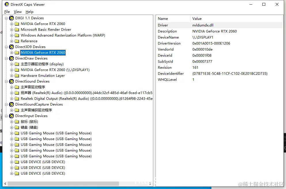Click the DirectSound Devices DirectX icon

(12, 81)
